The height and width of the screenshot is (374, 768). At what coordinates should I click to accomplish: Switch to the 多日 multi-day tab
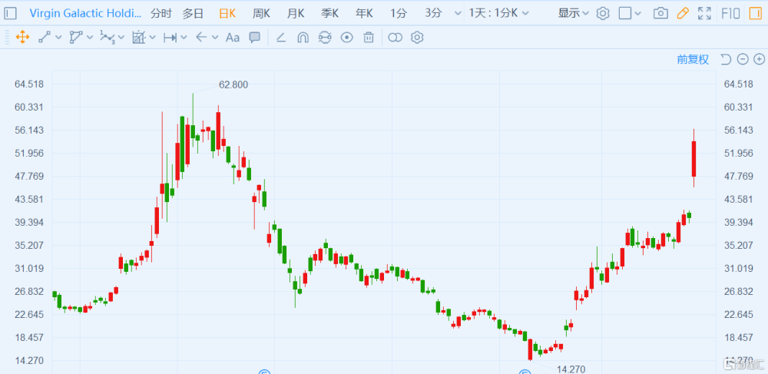(x=193, y=13)
